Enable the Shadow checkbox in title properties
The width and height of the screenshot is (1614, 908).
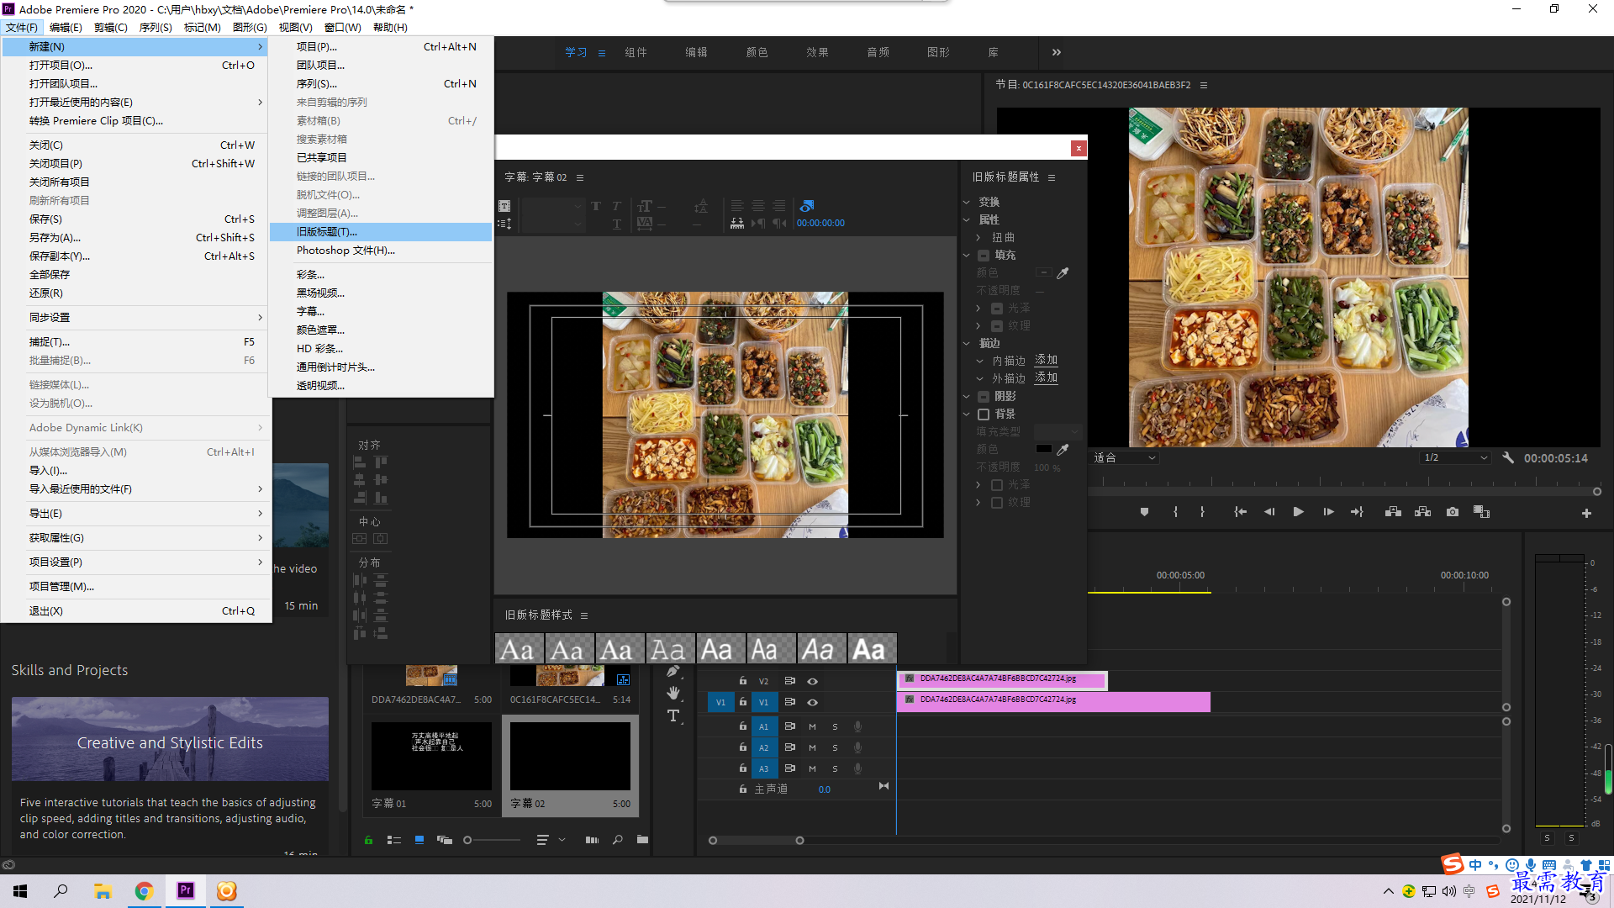984,397
